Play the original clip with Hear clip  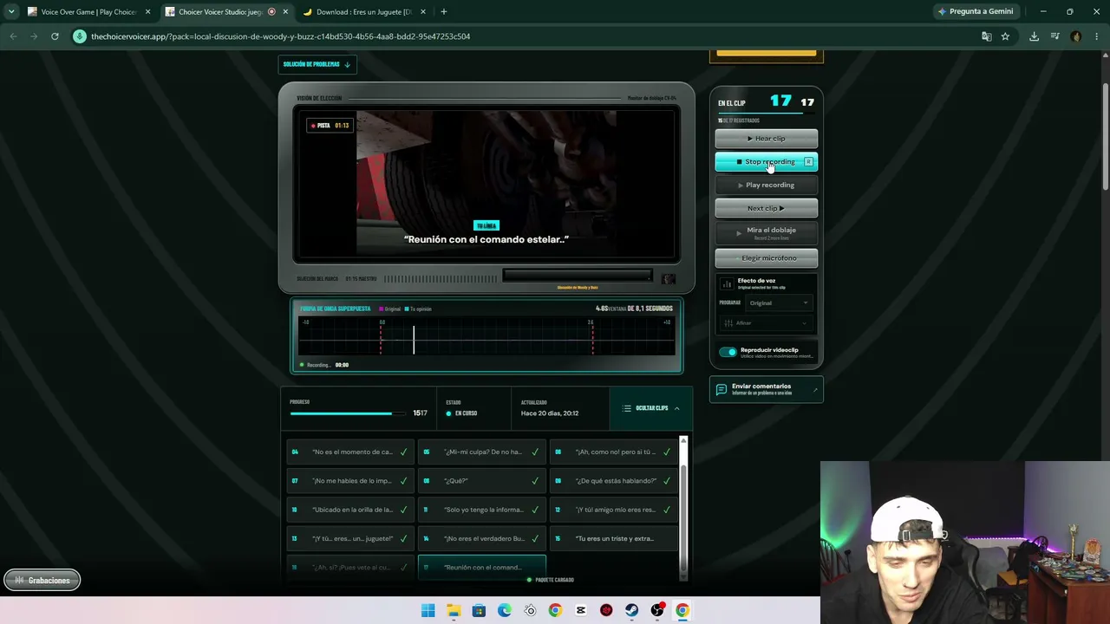tap(766, 139)
